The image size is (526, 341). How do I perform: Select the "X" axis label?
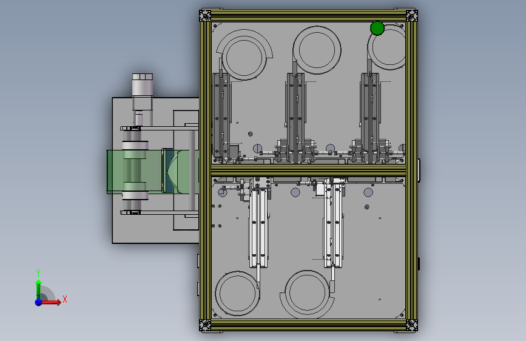click(x=65, y=299)
